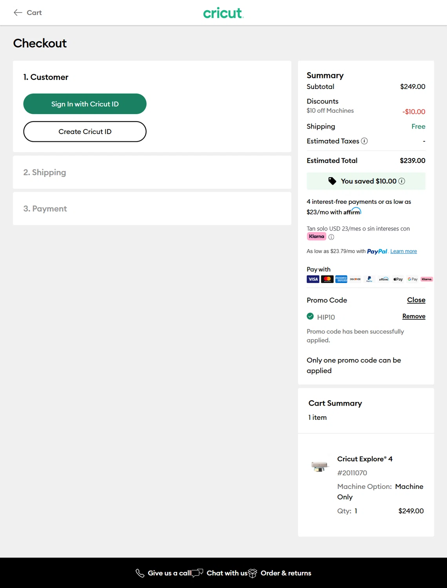
Task: Click the Visa card icon
Action: tap(313, 279)
